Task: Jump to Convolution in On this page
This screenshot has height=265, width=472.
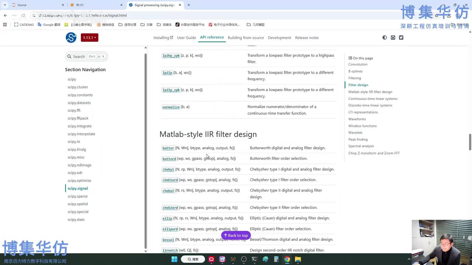Action: tap(358, 64)
